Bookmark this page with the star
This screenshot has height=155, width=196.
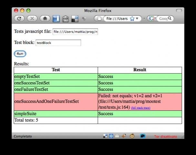[x=132, y=19]
